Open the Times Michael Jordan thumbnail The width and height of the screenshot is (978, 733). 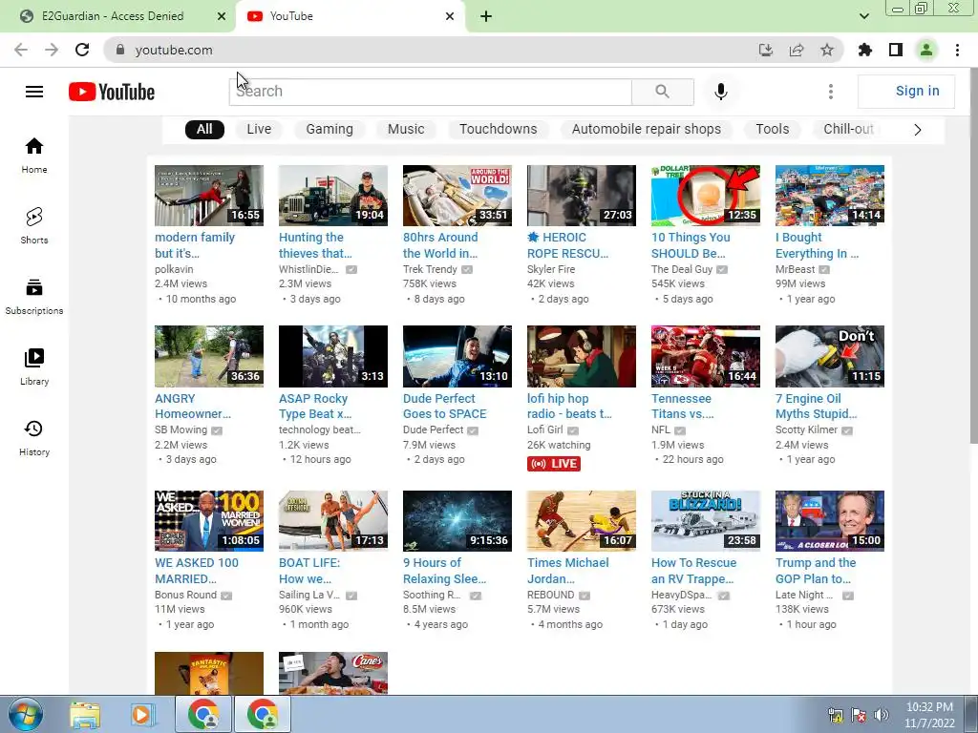click(582, 520)
